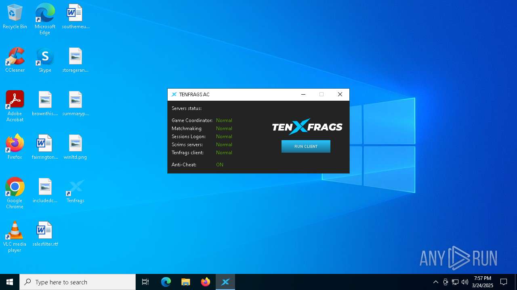Screen dimensions: 517x290
Task: Select the summaryp image file icon
Action: coord(76,104)
